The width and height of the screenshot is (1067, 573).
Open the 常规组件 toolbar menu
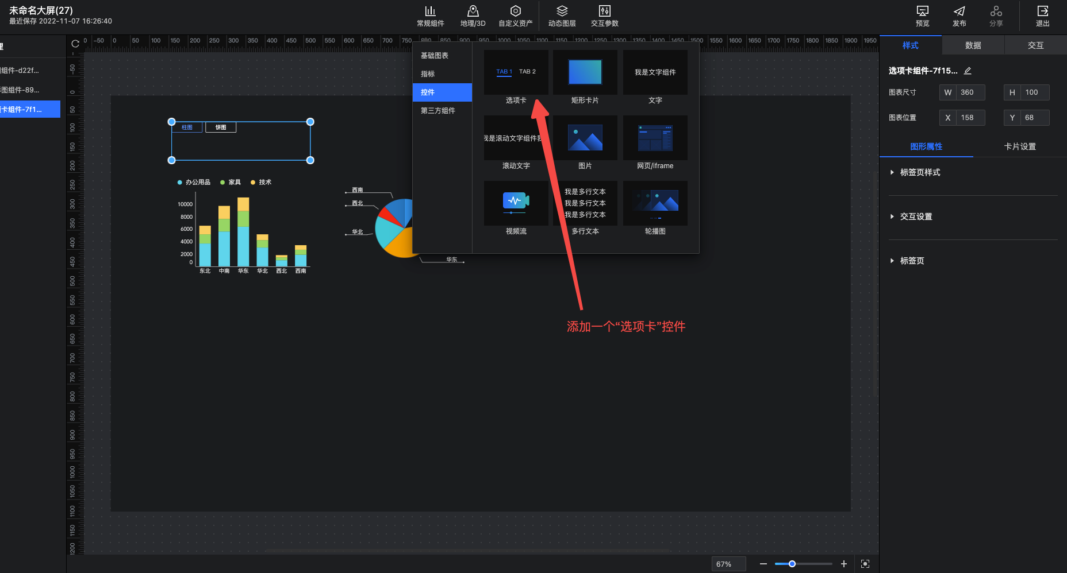pyautogui.click(x=430, y=16)
